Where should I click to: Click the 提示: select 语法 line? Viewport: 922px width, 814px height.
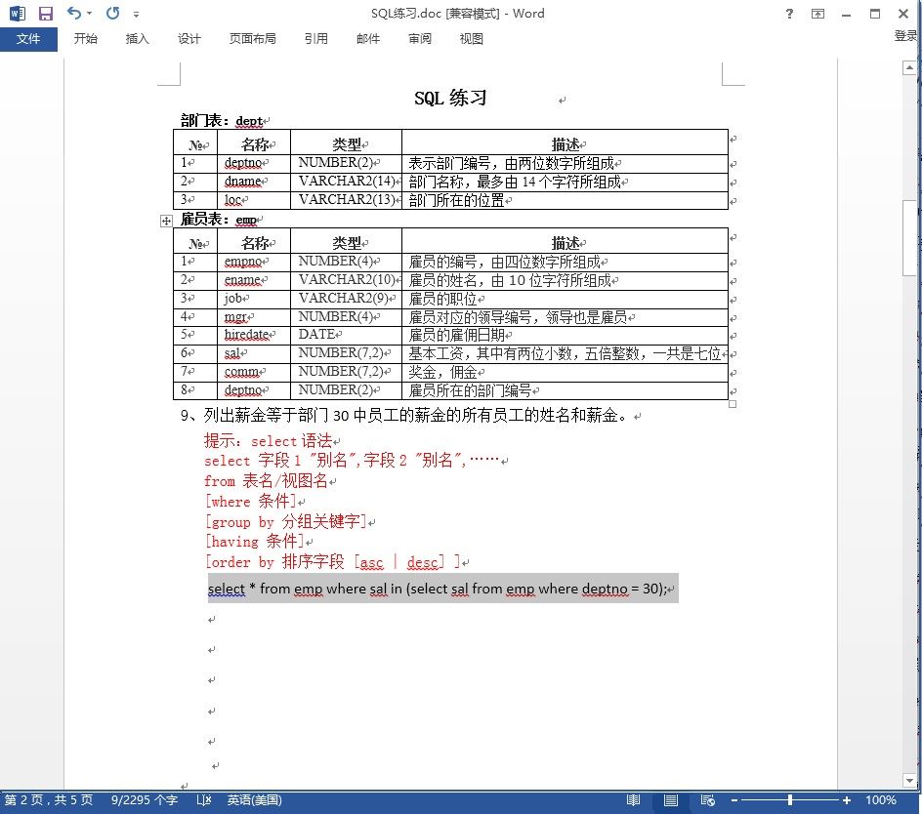click(x=268, y=440)
